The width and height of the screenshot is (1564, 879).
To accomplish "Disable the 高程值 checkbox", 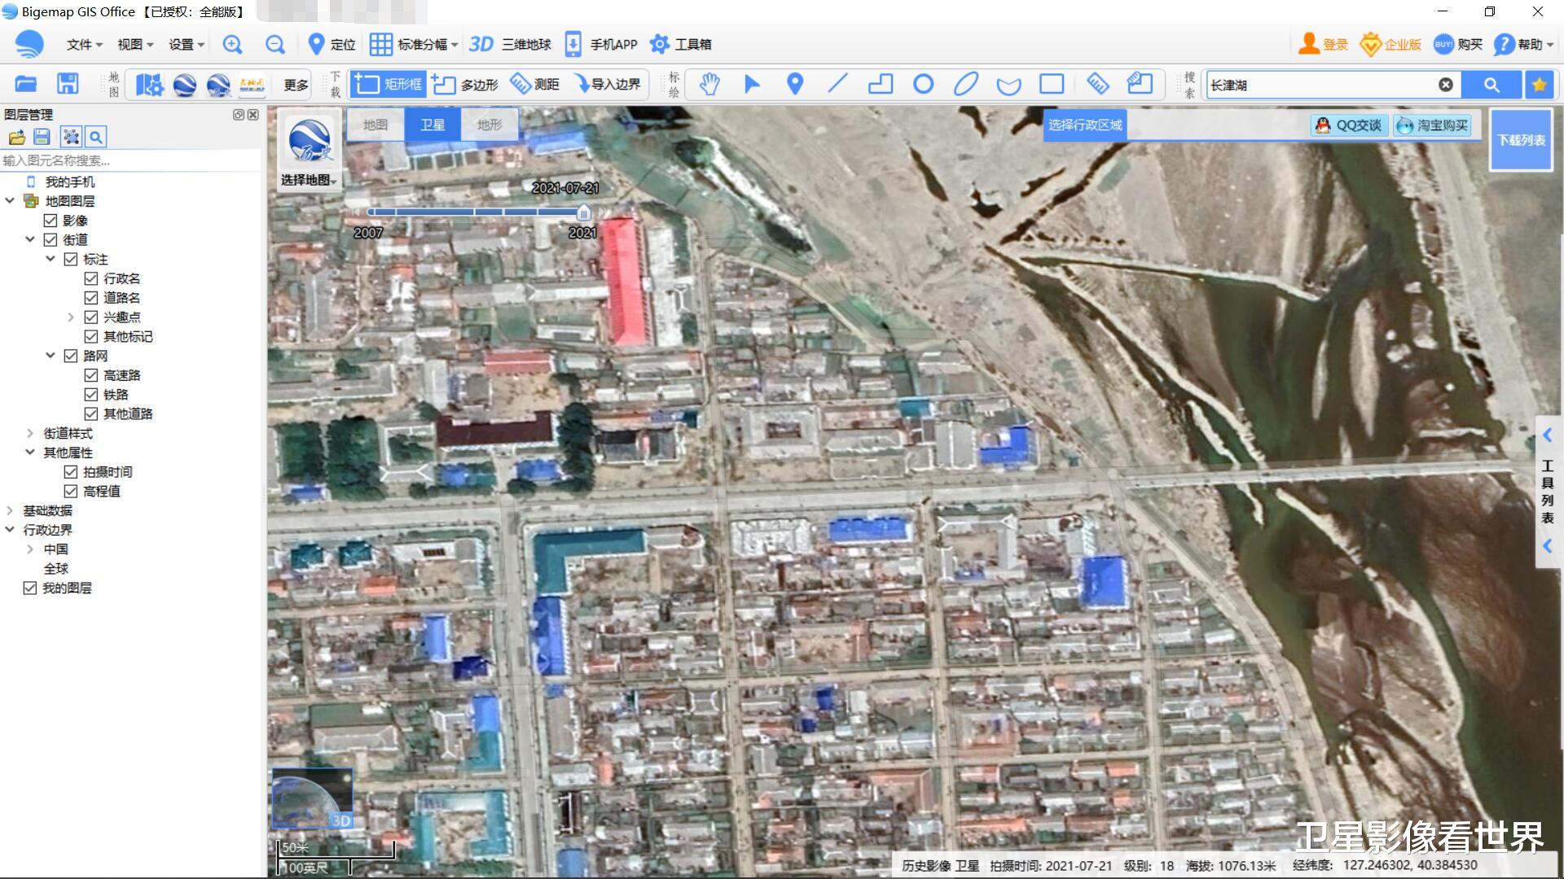I will click(x=71, y=492).
